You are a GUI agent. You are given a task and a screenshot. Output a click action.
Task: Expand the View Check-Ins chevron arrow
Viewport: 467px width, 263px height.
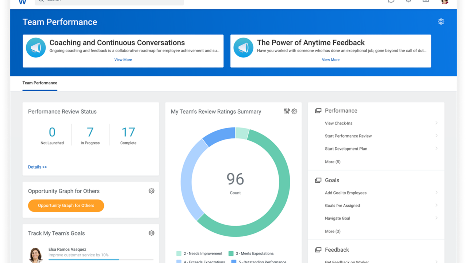coord(436,123)
